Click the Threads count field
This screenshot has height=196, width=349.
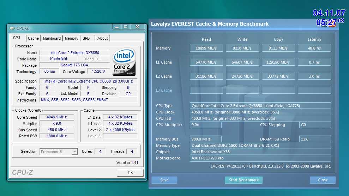[x=132, y=151]
